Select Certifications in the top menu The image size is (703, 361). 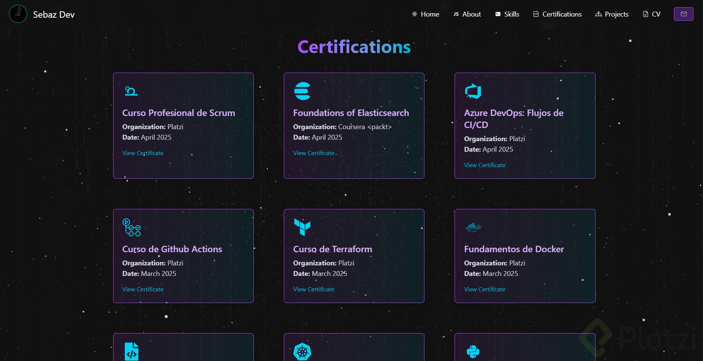coord(557,14)
